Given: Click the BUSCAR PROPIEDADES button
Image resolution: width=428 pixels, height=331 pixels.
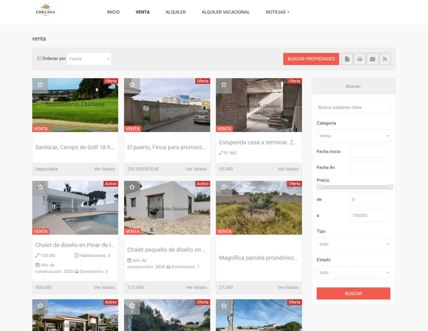Looking at the screenshot, I should click(x=311, y=59).
